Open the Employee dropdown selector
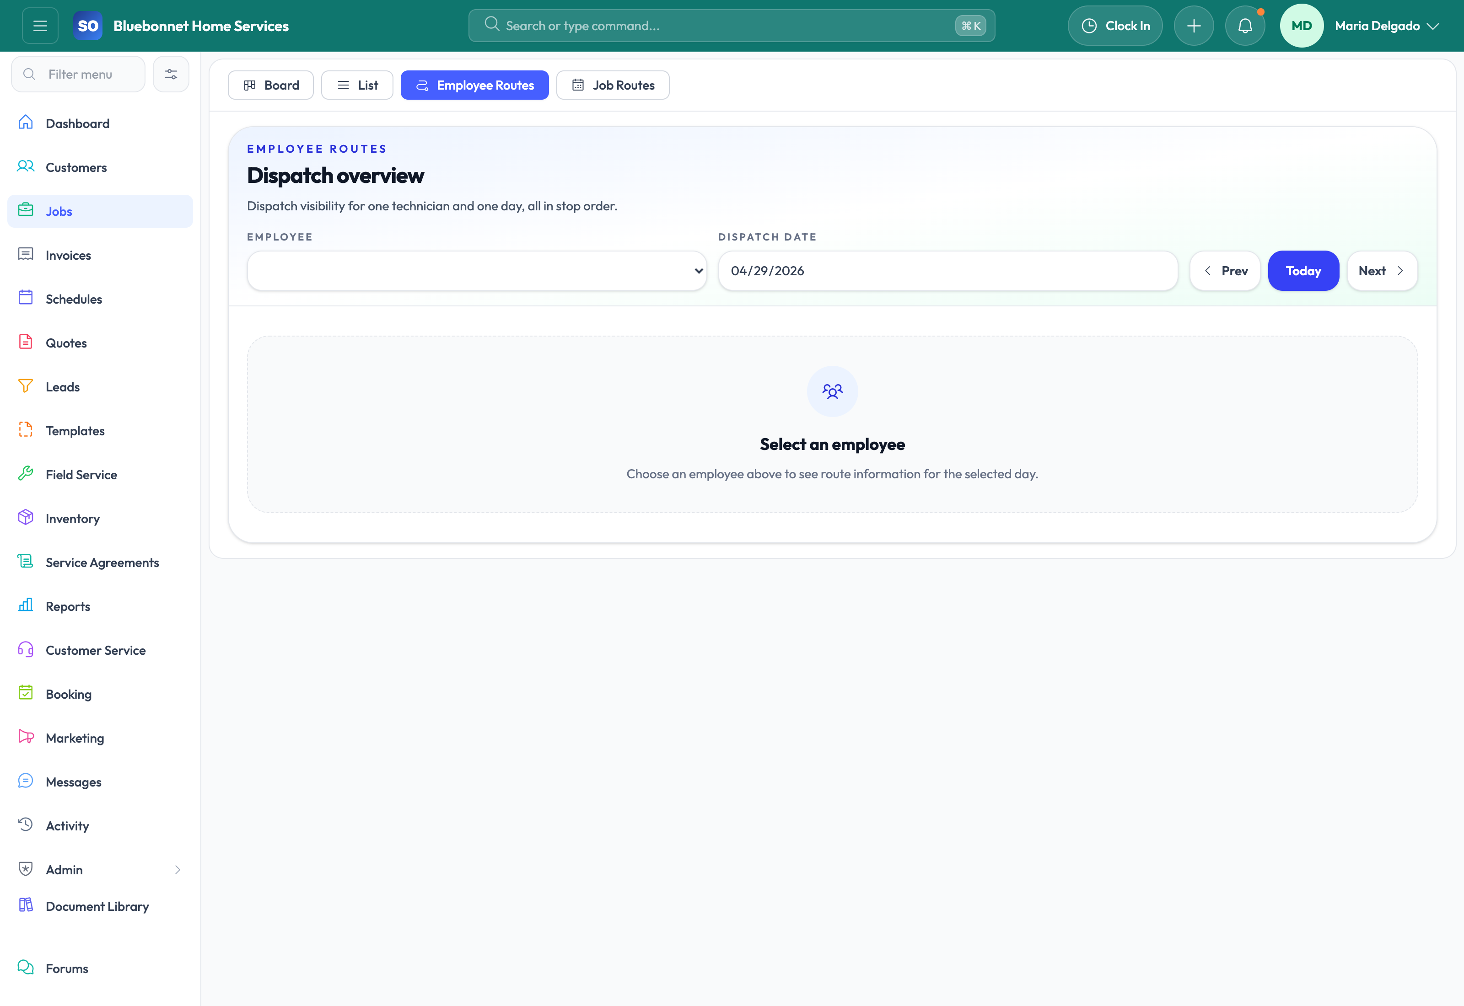Image resolution: width=1464 pixels, height=1006 pixels. coord(477,271)
